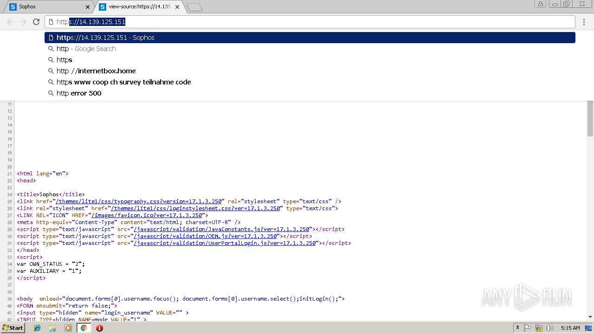Image resolution: width=594 pixels, height=334 pixels.
Task: Open the typography.css stylesheet link
Action: pyautogui.click(x=138, y=201)
